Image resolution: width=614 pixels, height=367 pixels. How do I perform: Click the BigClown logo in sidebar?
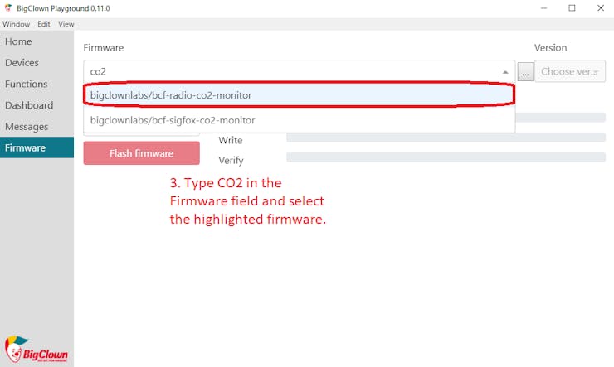(x=36, y=350)
